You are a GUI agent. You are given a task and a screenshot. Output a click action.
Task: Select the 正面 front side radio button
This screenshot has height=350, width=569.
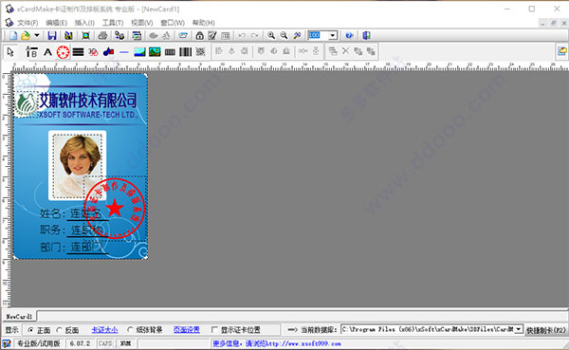click(x=30, y=330)
